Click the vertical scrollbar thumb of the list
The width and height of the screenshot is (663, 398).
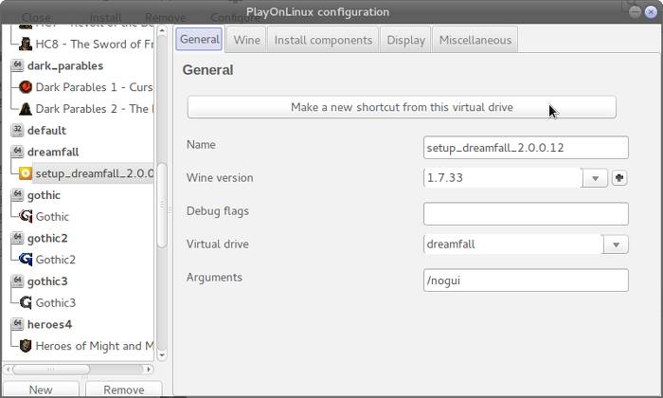162,205
